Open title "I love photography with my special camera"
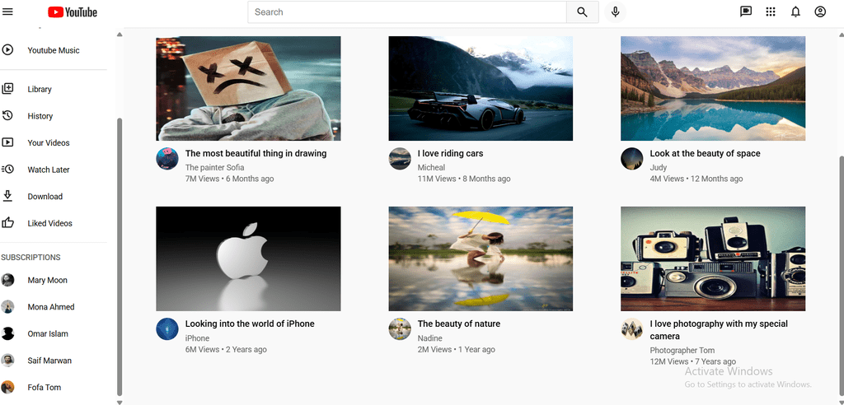Viewport: 844px width, 405px height. [719, 330]
